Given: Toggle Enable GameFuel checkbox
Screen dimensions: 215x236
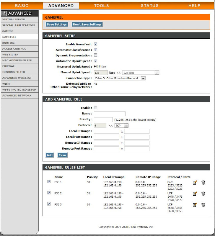Looking at the screenshot, I should [x=95, y=44].
